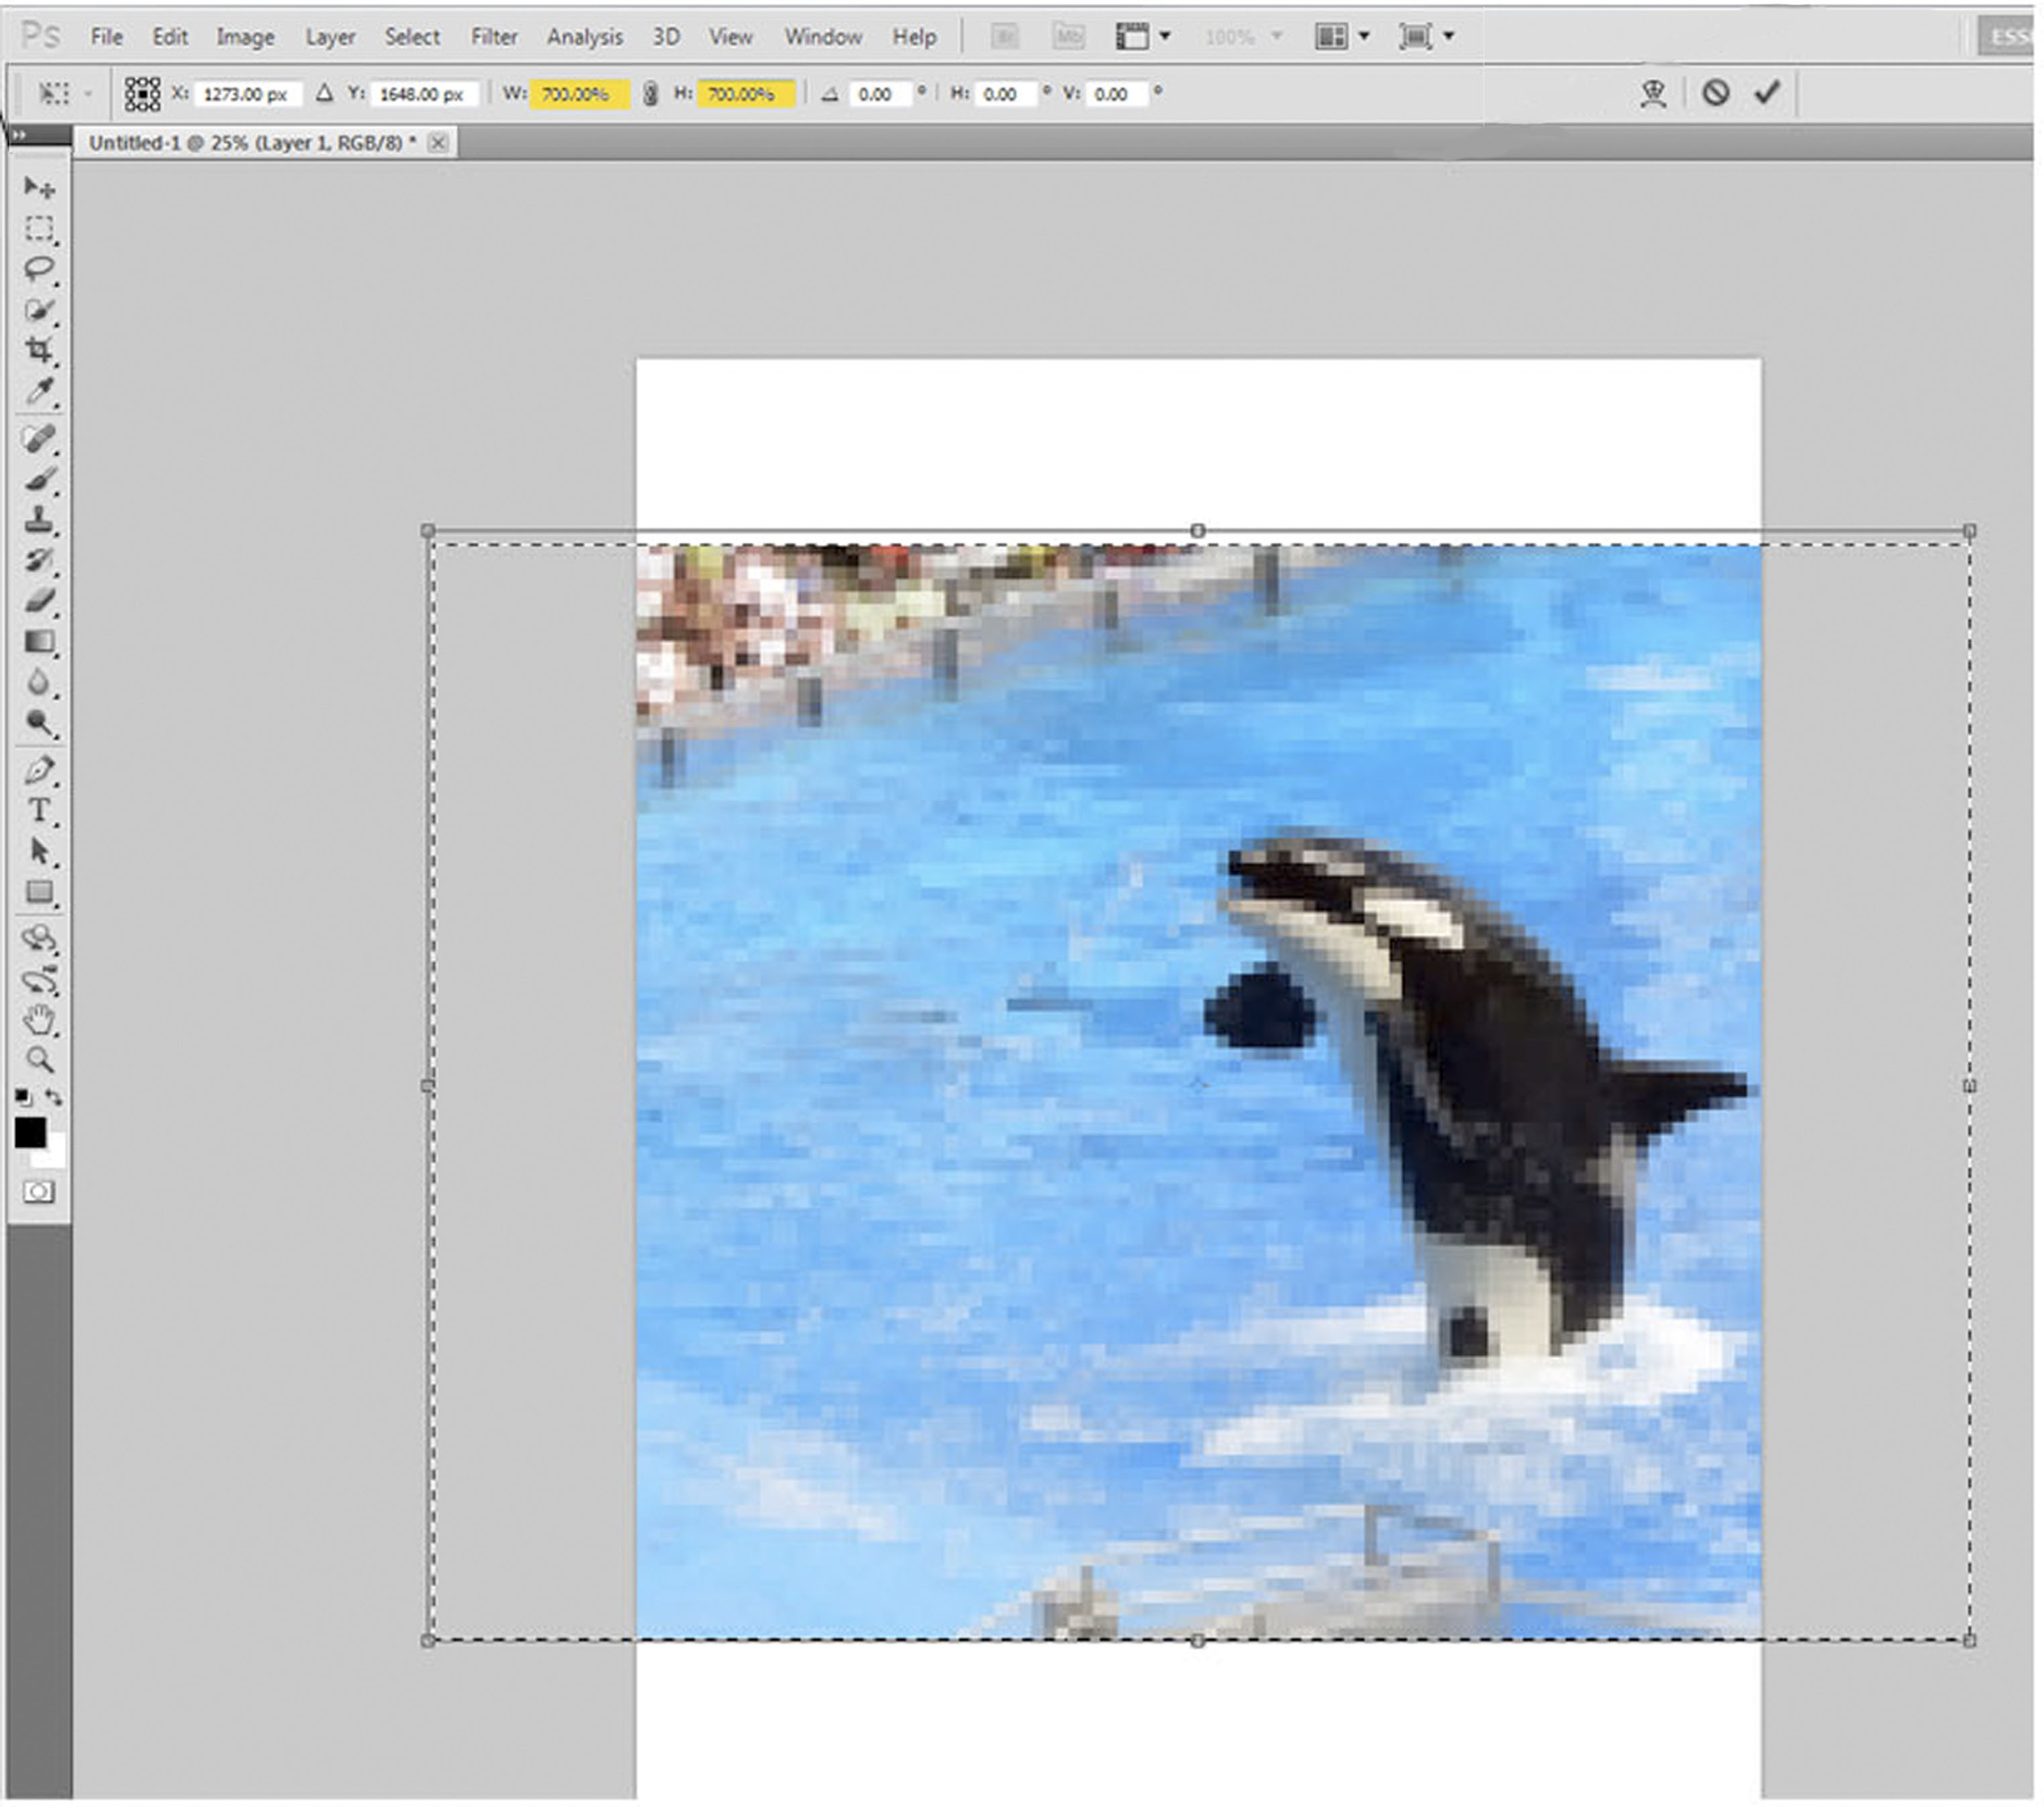
Task: Select the Gradient tool
Action: (x=39, y=642)
